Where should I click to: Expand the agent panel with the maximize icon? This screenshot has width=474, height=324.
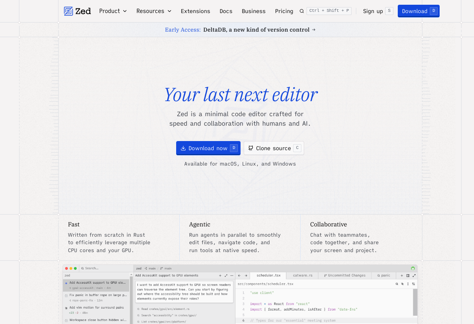(226, 275)
